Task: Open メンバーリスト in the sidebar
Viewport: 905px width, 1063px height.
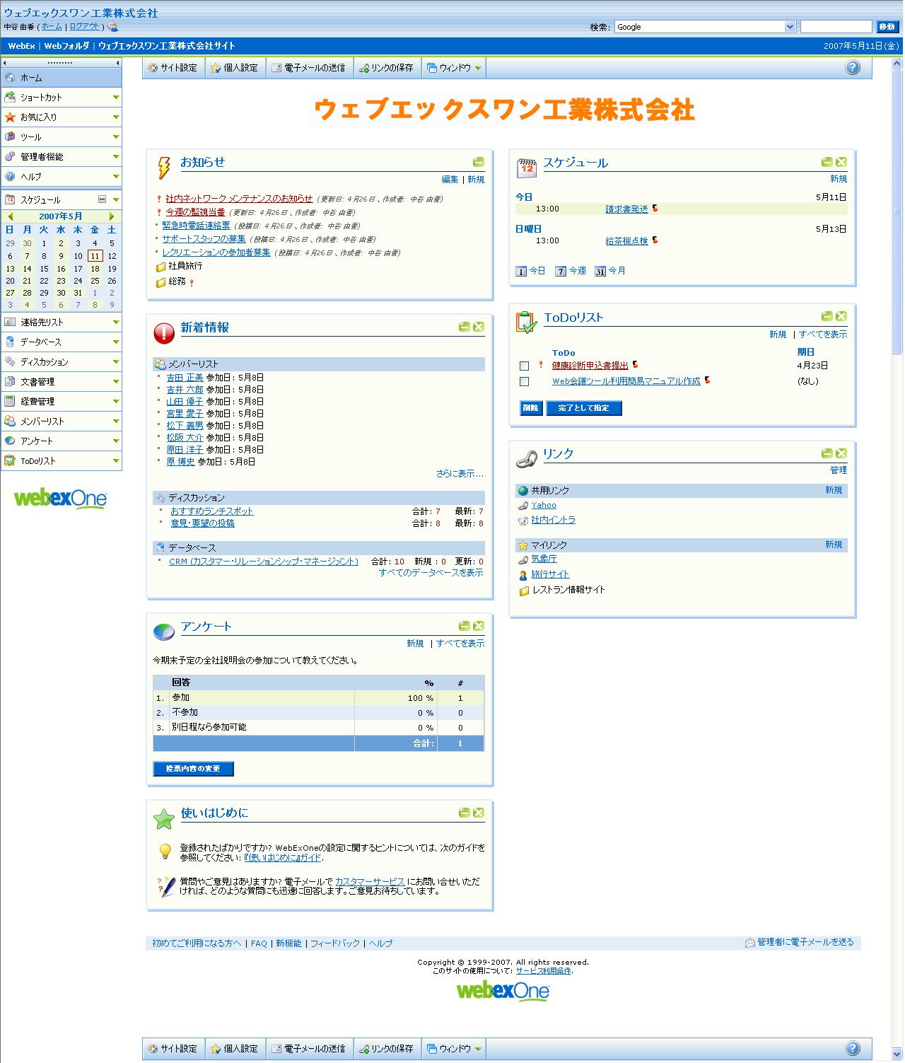Action: point(61,422)
